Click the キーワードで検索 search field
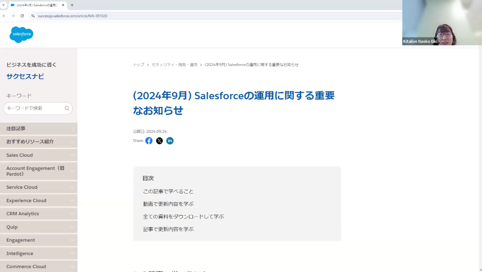Viewport: 482px width, 272px height. [x=38, y=108]
